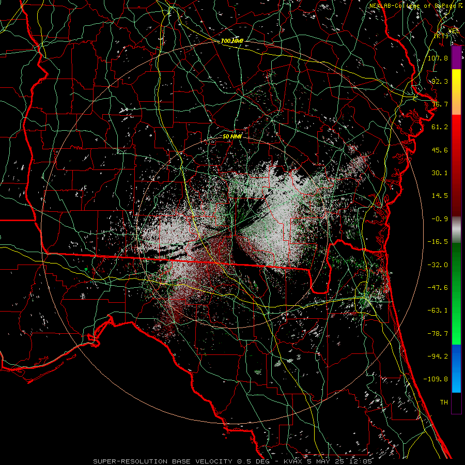Click the TH label on the legend
The height and width of the screenshot is (465, 465).
(x=444, y=402)
